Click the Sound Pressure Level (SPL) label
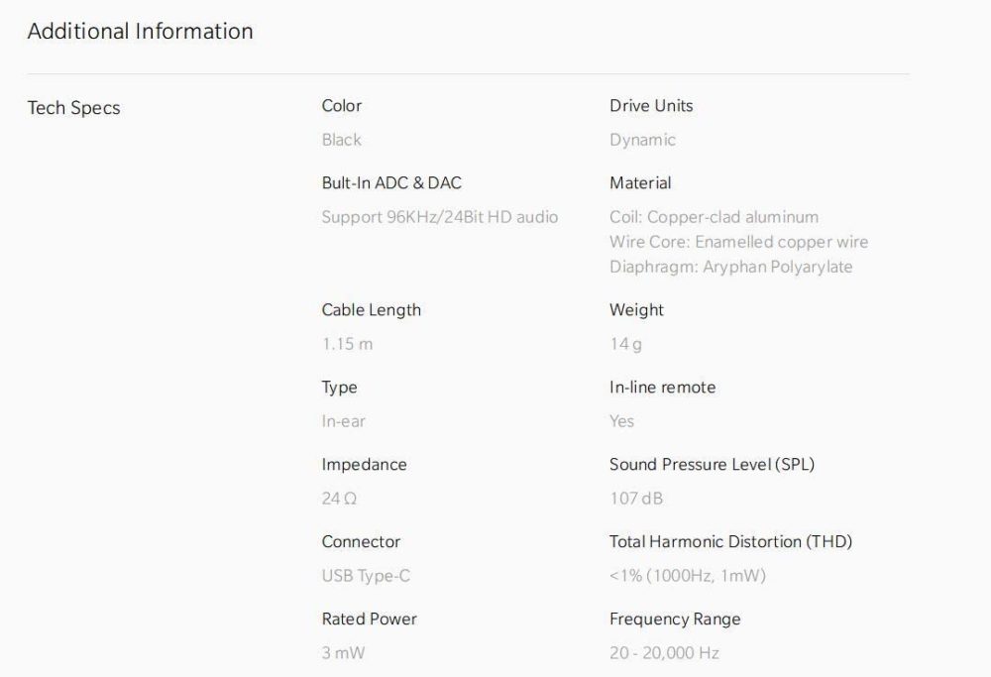This screenshot has height=677, width=991. pyautogui.click(x=712, y=465)
